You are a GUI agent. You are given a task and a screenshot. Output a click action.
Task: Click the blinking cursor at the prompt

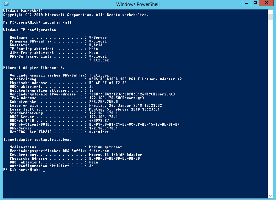point(44,170)
